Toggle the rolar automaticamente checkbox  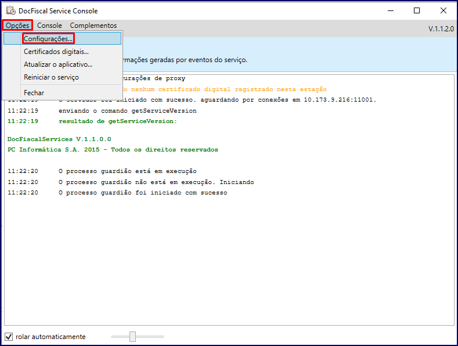click(9, 337)
